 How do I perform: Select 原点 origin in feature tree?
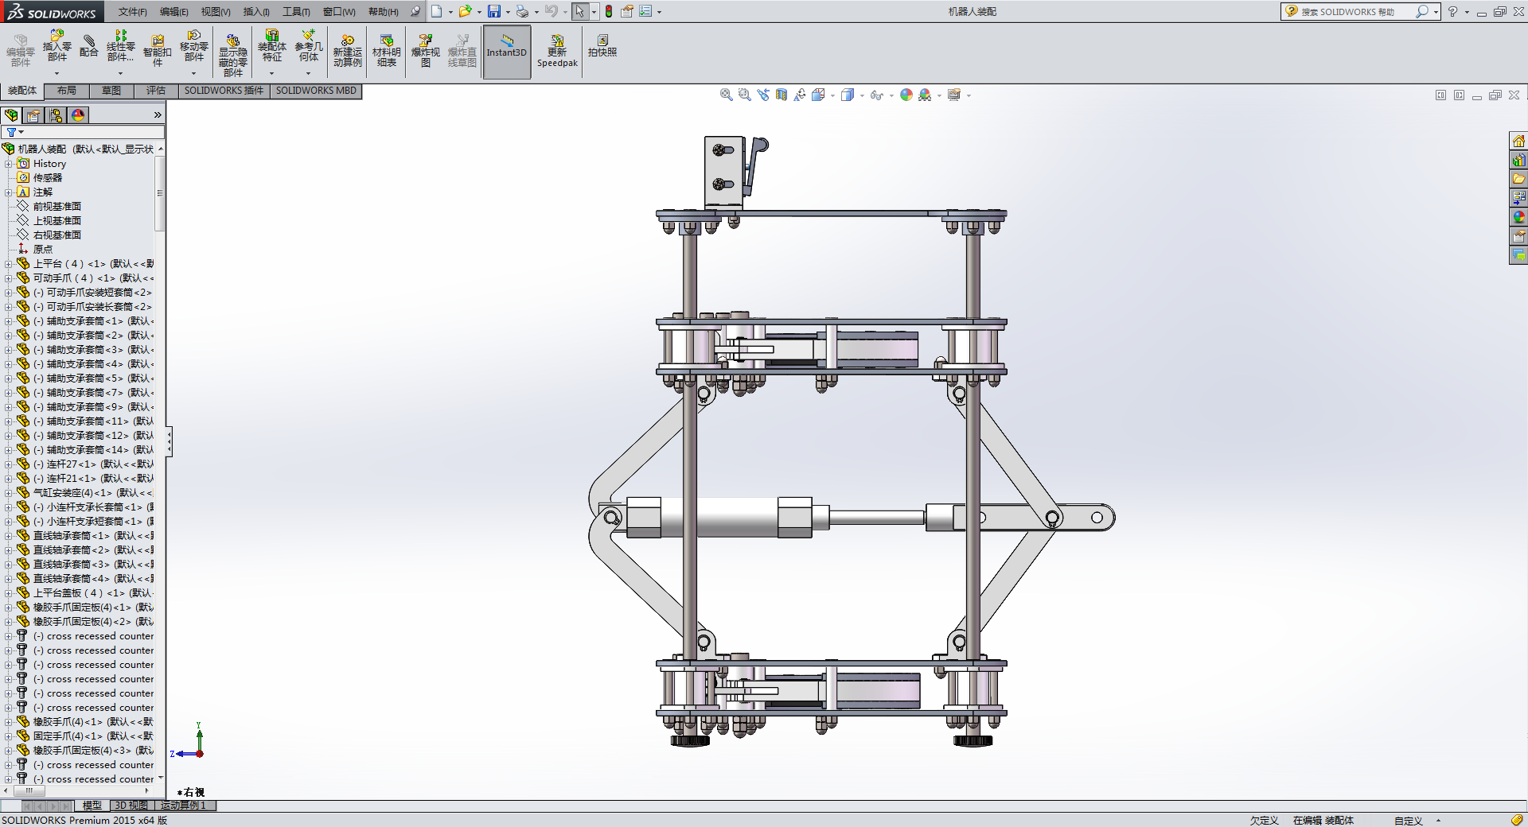[43, 250]
